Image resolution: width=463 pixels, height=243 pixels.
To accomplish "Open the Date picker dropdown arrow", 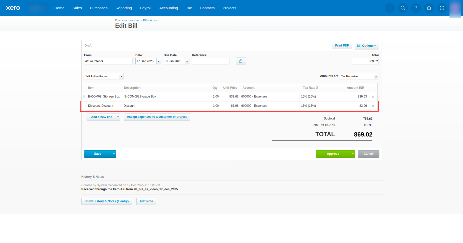I will (x=159, y=61).
